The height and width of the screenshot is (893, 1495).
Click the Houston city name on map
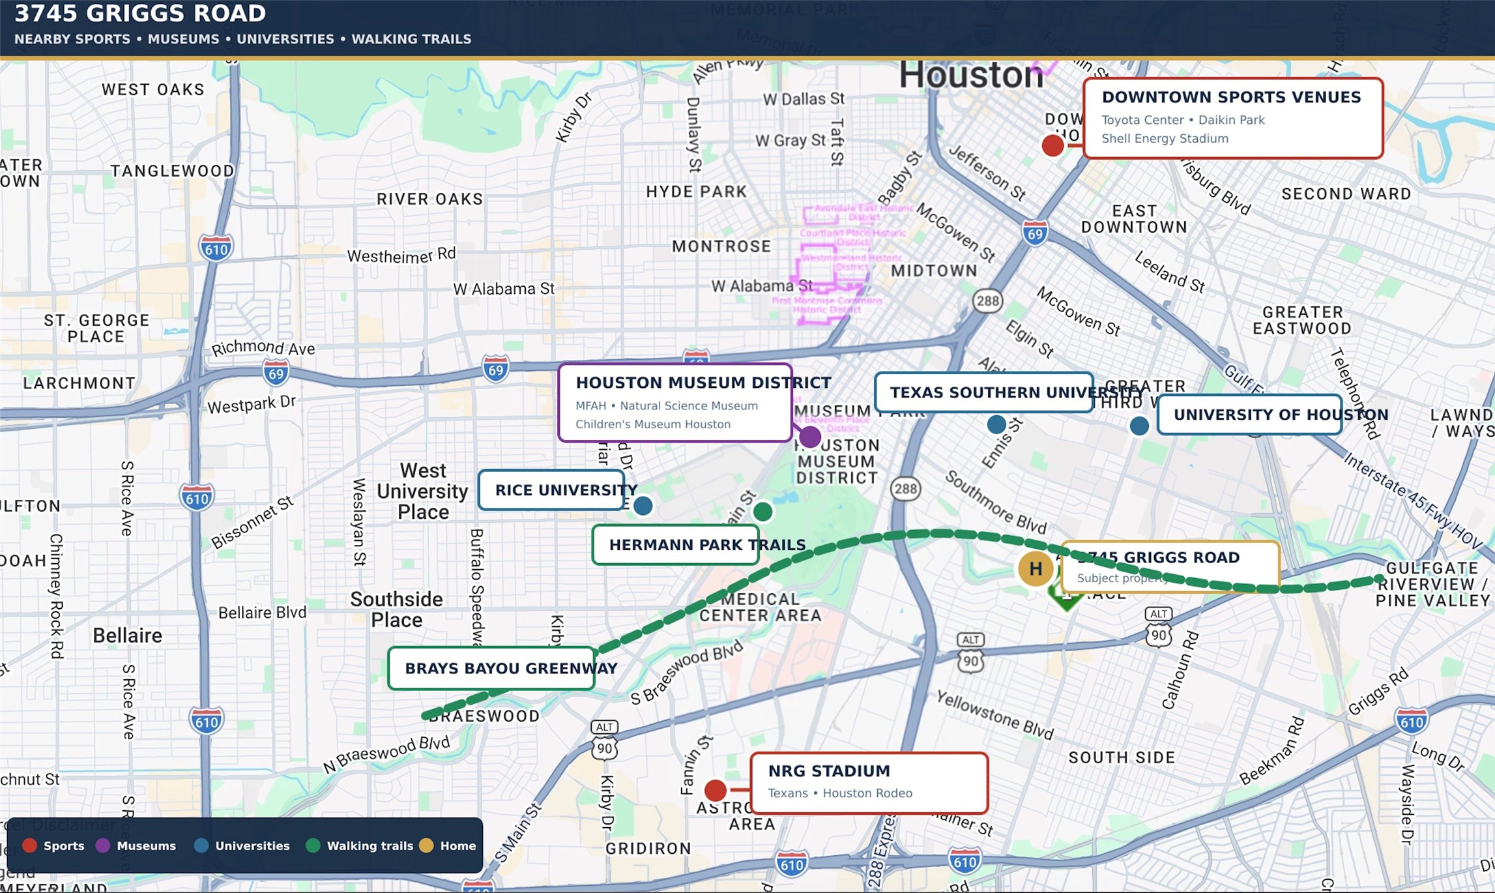(x=971, y=75)
